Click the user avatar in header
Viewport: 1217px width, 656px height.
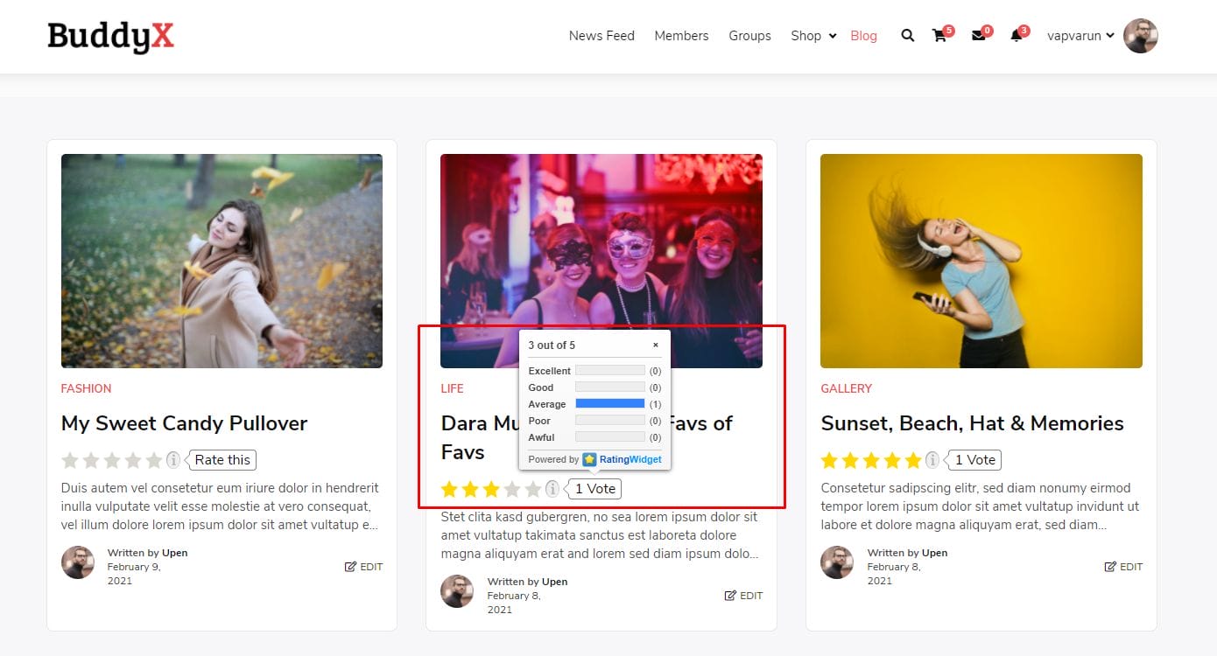pos(1140,36)
